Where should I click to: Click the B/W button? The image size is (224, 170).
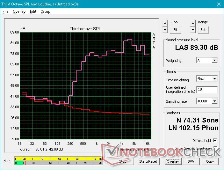191,162
